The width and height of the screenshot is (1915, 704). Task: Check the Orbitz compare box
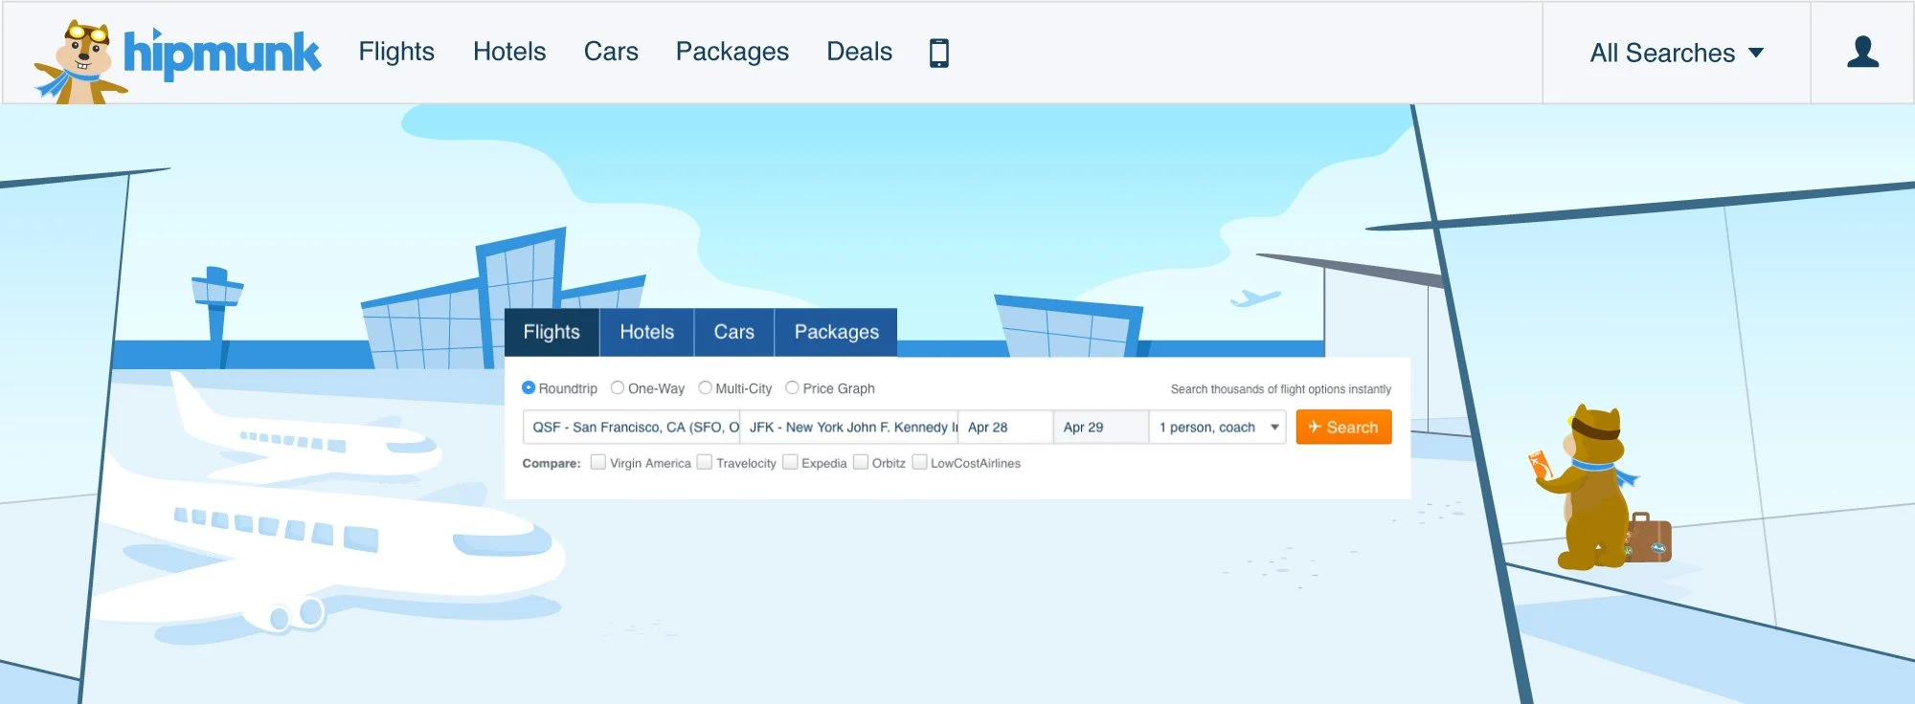(x=861, y=462)
